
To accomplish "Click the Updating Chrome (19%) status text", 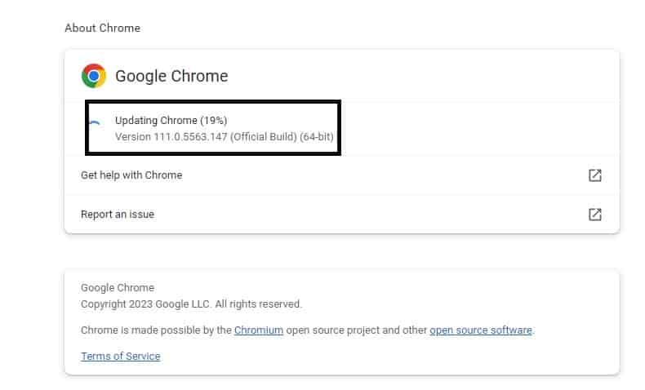I will (x=171, y=121).
